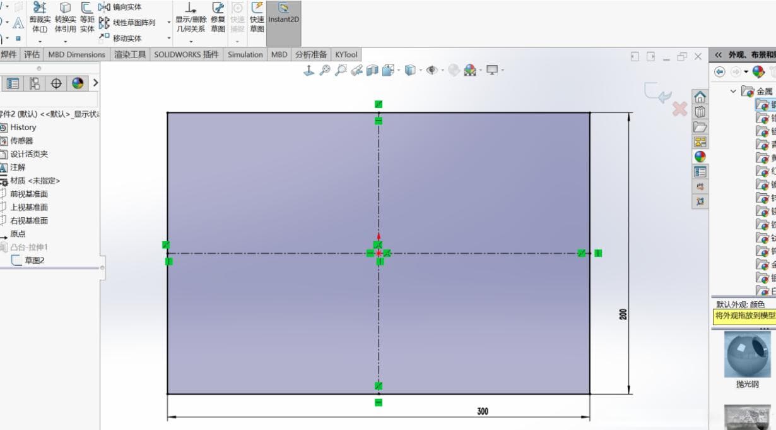The image size is (776, 430).
Task: Select the sketch Text (A) tool
Action: pos(18,23)
